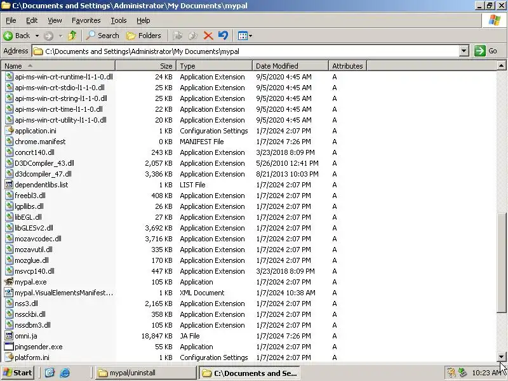Expand the Views dropdown arrow
Viewport: 508px width, 381px height.
tap(250, 36)
